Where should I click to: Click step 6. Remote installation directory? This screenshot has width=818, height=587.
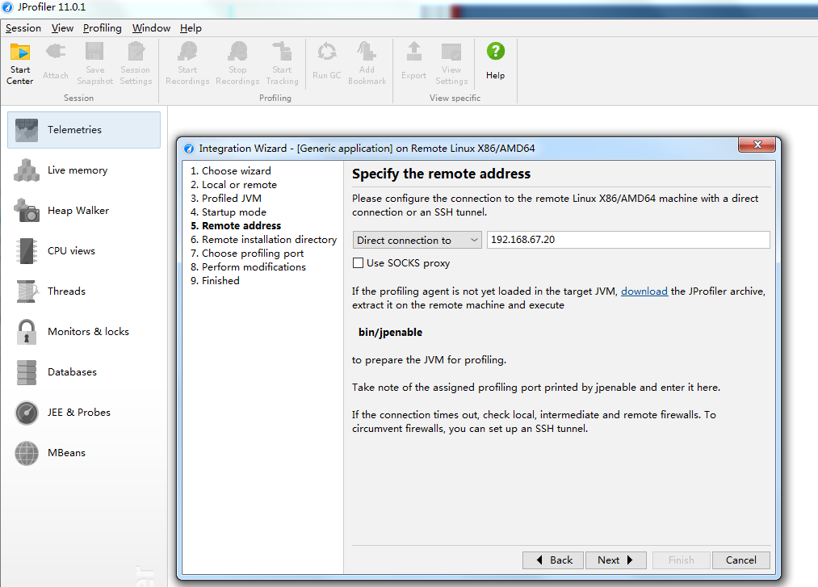pos(263,240)
